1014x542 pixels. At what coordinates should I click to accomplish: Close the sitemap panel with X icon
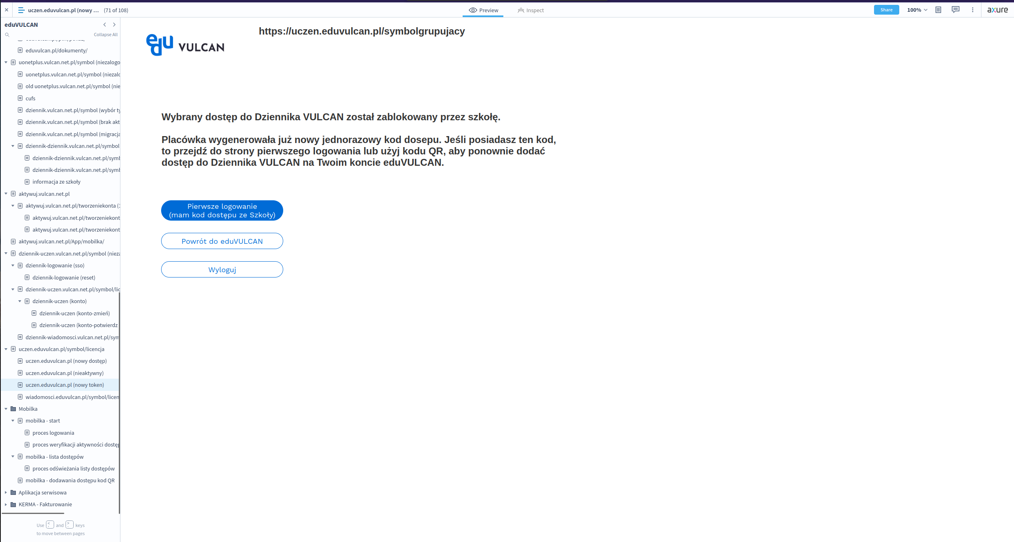pyautogui.click(x=7, y=10)
